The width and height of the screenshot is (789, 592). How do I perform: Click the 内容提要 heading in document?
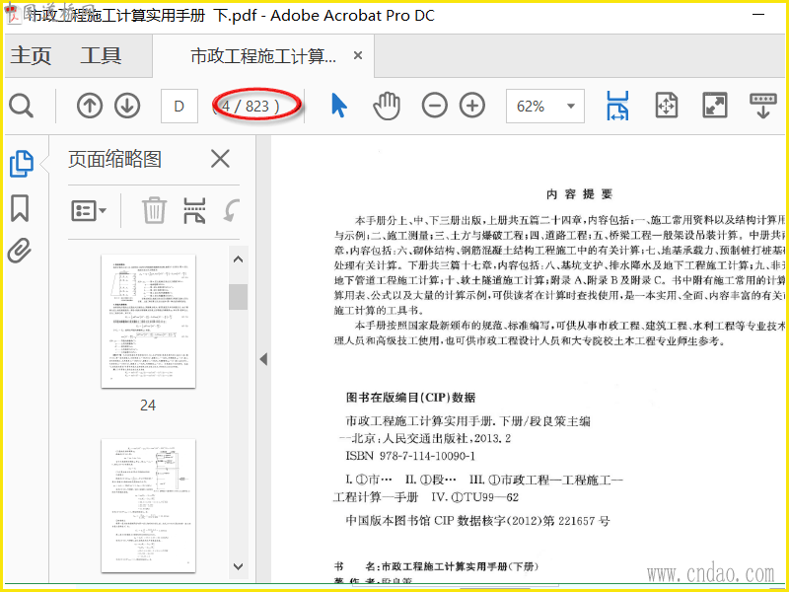pyautogui.click(x=579, y=194)
